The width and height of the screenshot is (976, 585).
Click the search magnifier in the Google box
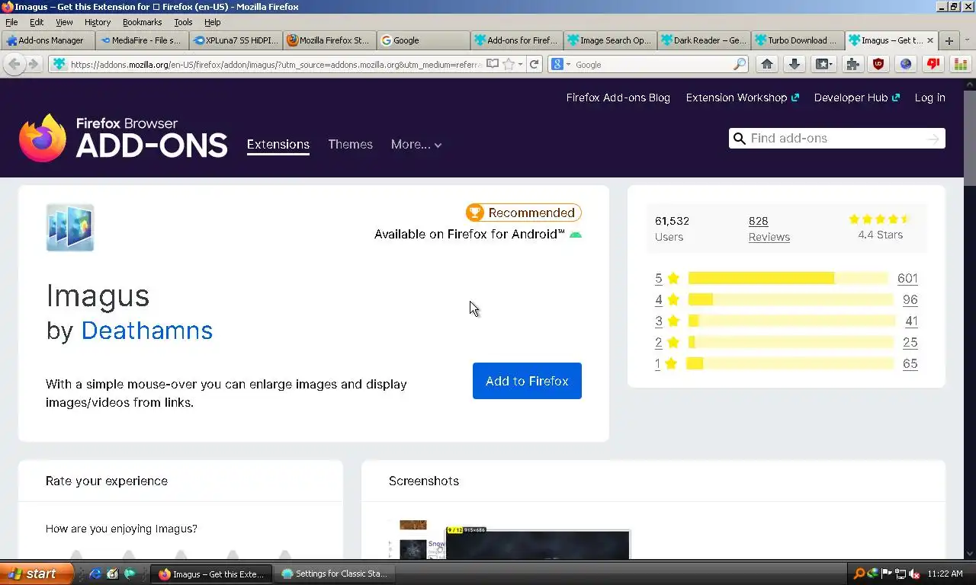click(x=740, y=65)
